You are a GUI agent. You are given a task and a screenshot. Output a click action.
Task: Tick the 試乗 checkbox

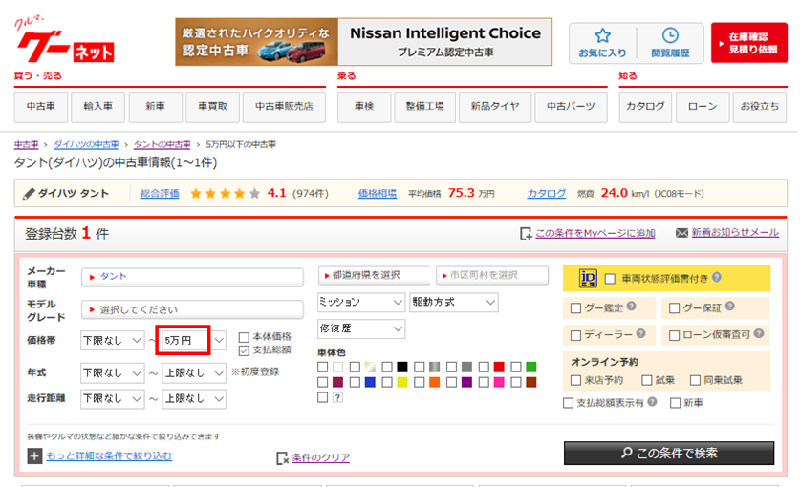tap(647, 380)
